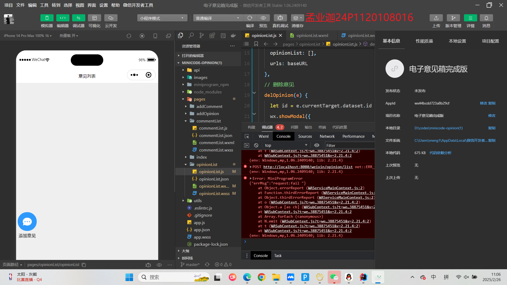Switch to the 问题 problems tab
Image resolution: width=507 pixels, height=285 pixels.
[x=294, y=127]
